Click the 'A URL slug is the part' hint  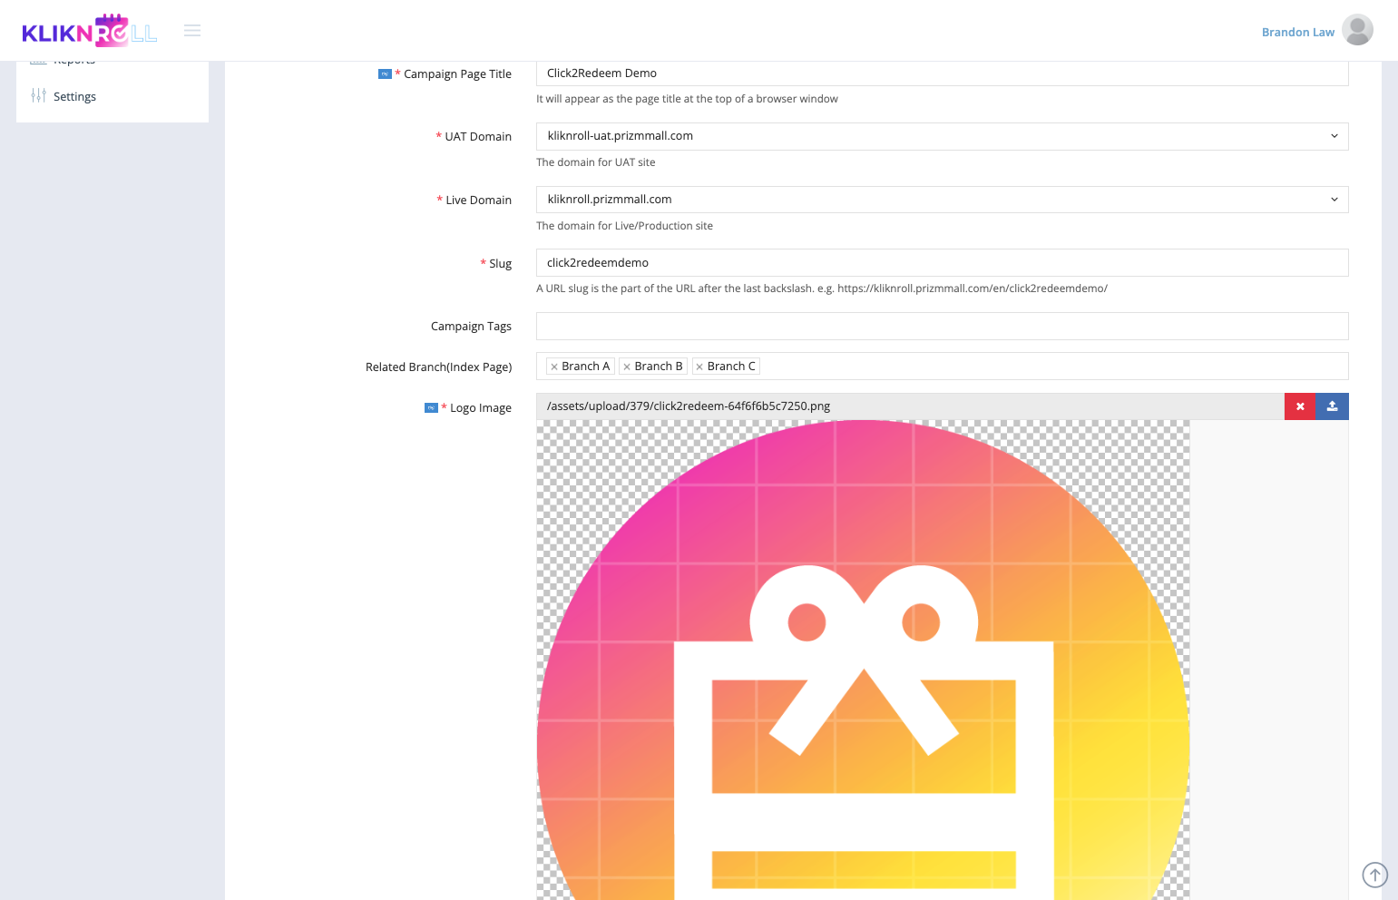(x=822, y=289)
